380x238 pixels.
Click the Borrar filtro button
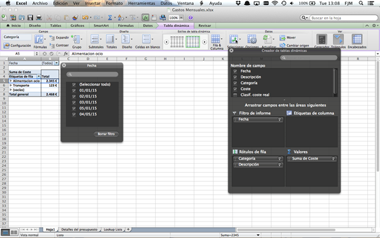[106, 134]
